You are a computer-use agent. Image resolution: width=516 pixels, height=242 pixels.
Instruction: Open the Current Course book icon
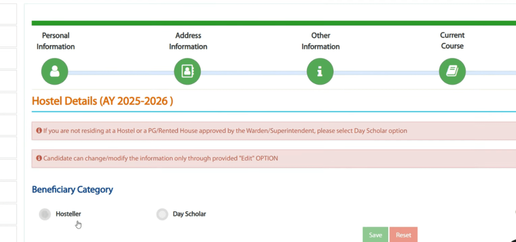[452, 72]
